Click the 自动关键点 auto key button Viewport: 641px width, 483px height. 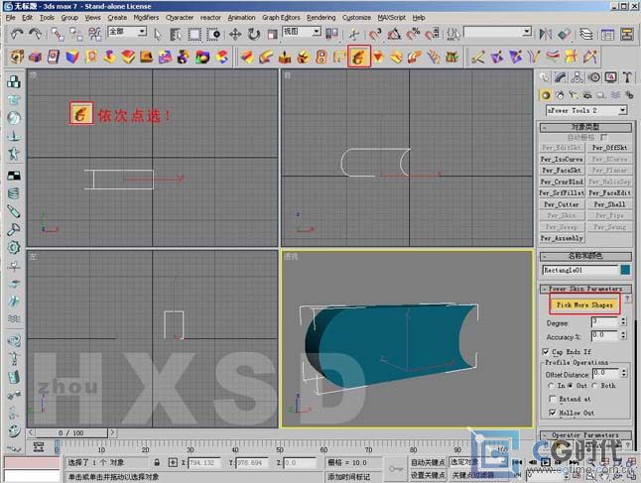(x=428, y=462)
